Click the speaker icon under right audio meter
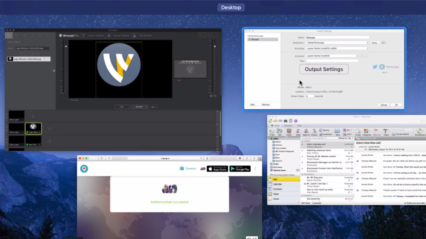 pos(211,96)
